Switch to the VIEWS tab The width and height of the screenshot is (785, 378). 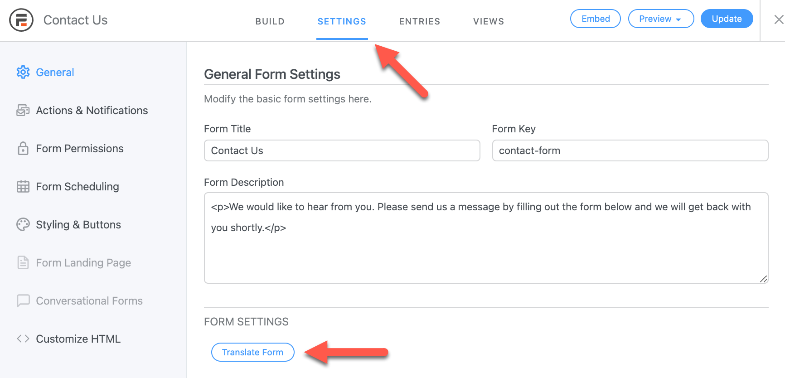tap(488, 21)
